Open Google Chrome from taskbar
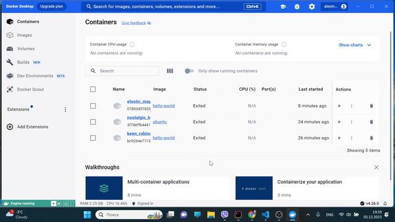 pos(252,215)
